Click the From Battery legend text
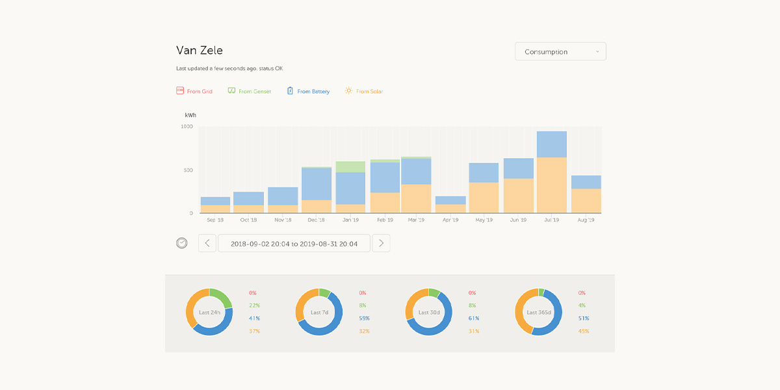Screen dimensions: 780x390 [313, 92]
